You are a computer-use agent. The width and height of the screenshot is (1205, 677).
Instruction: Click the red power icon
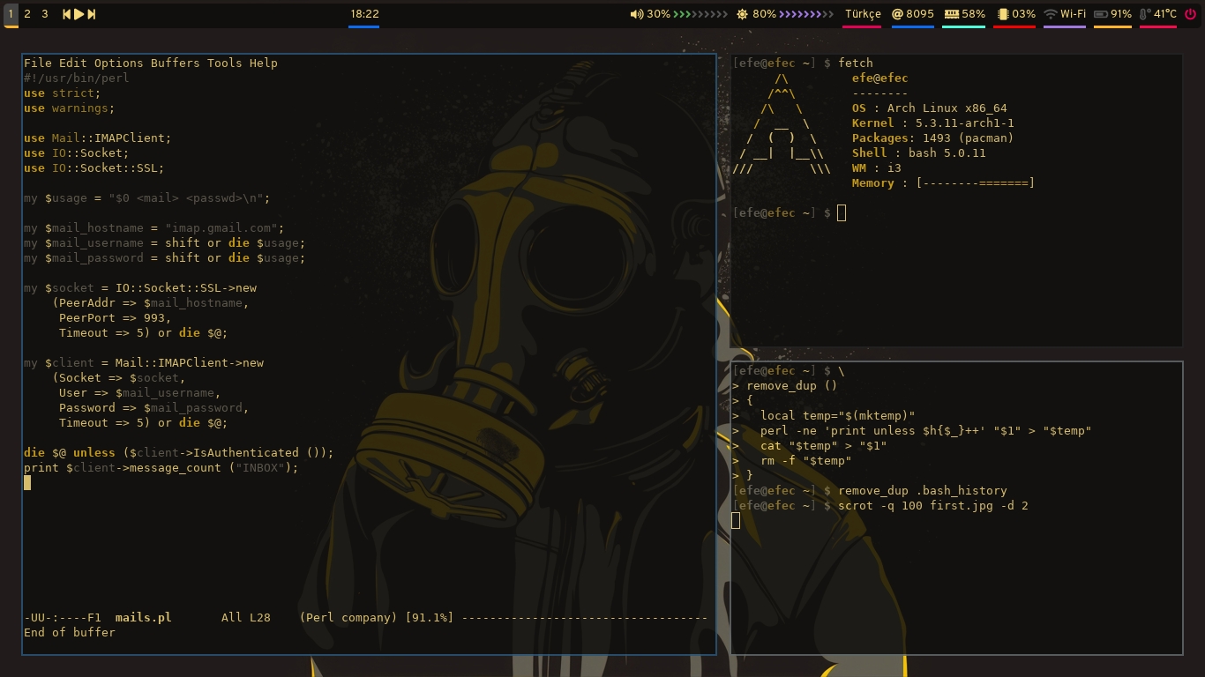click(1191, 14)
